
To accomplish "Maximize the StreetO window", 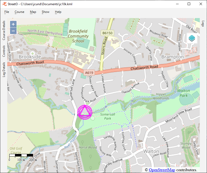I will 189,4.
